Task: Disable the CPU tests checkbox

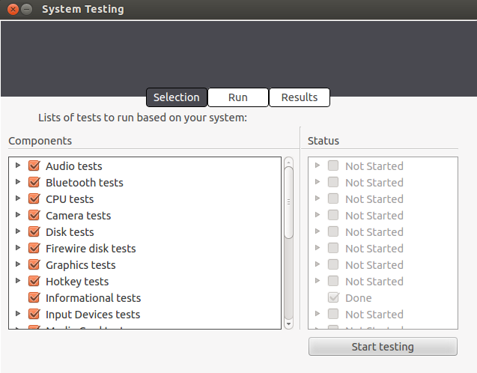Action: (x=34, y=199)
